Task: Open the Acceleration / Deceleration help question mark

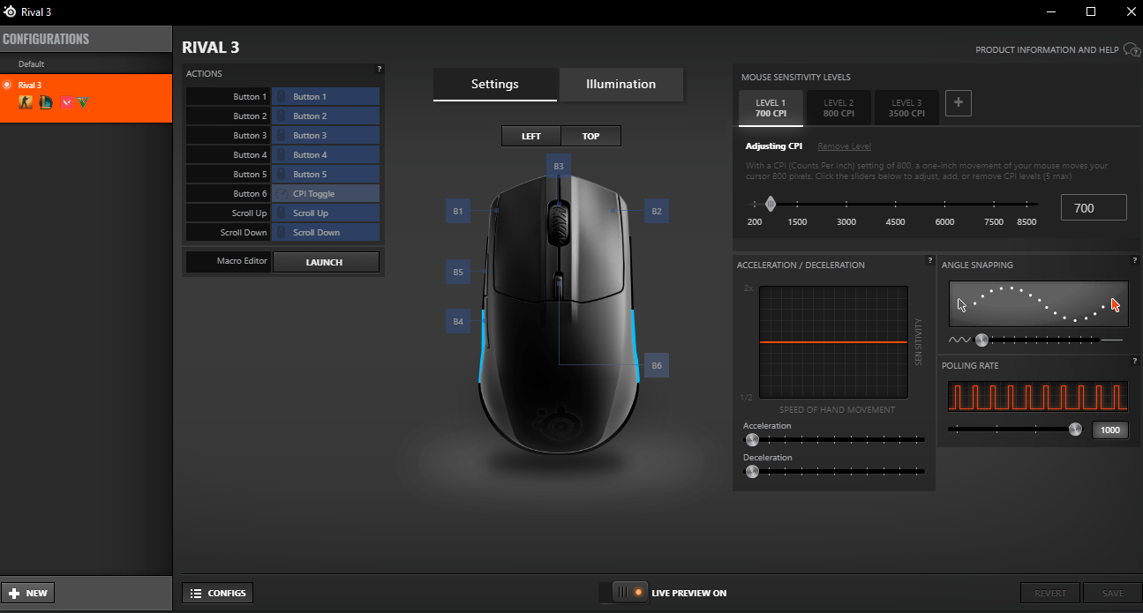Action: coord(930,260)
